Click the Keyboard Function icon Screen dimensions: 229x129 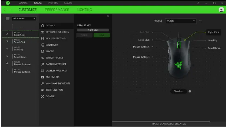click(x=42, y=32)
